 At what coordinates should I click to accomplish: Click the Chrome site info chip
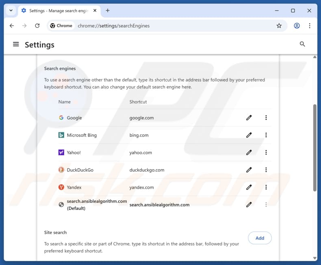click(61, 26)
